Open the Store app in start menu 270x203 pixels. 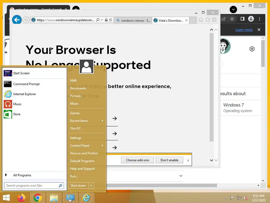pyautogui.click(x=34, y=114)
